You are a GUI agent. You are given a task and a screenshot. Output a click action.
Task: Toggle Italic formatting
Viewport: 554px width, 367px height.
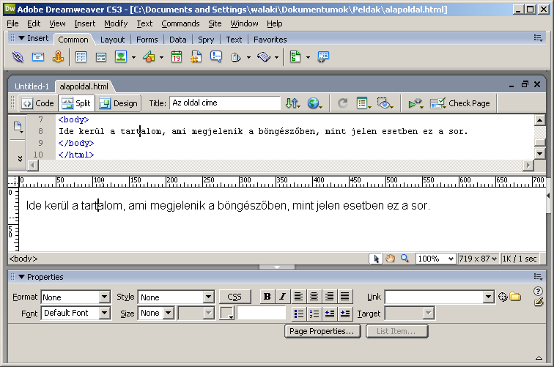(x=282, y=297)
